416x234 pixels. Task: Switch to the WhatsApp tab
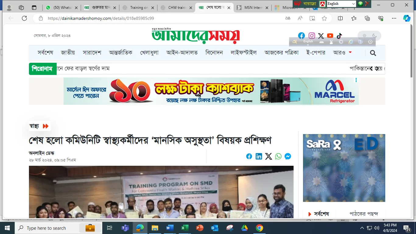click(x=62, y=8)
